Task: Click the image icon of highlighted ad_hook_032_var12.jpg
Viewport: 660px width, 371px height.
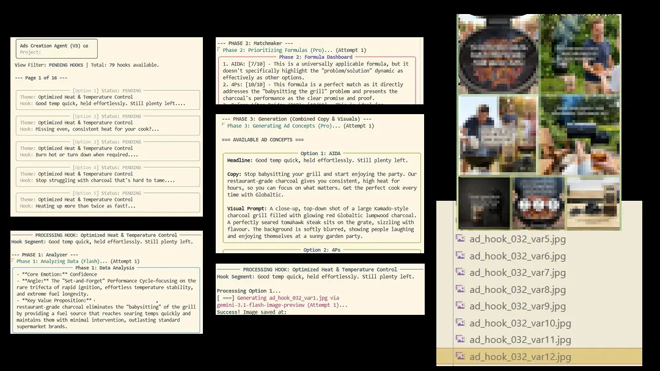Action: coord(461,356)
